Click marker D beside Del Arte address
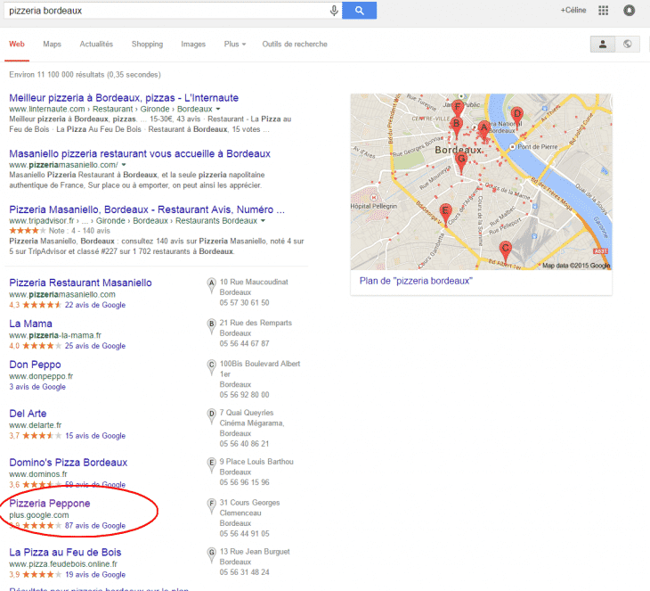650x591 pixels. (212, 414)
